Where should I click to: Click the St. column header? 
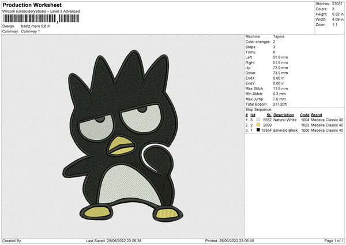click(x=269, y=115)
